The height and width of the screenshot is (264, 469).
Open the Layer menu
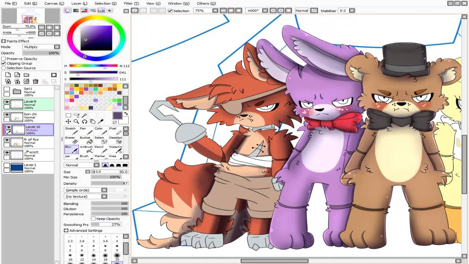click(79, 3)
